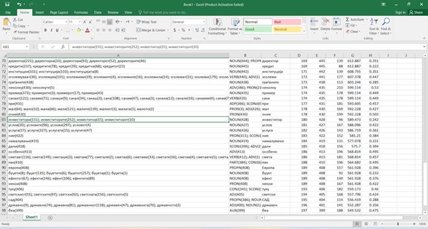Open Font Color dropdown arrow
The width and height of the screenshot is (428, 229).
[92, 30]
